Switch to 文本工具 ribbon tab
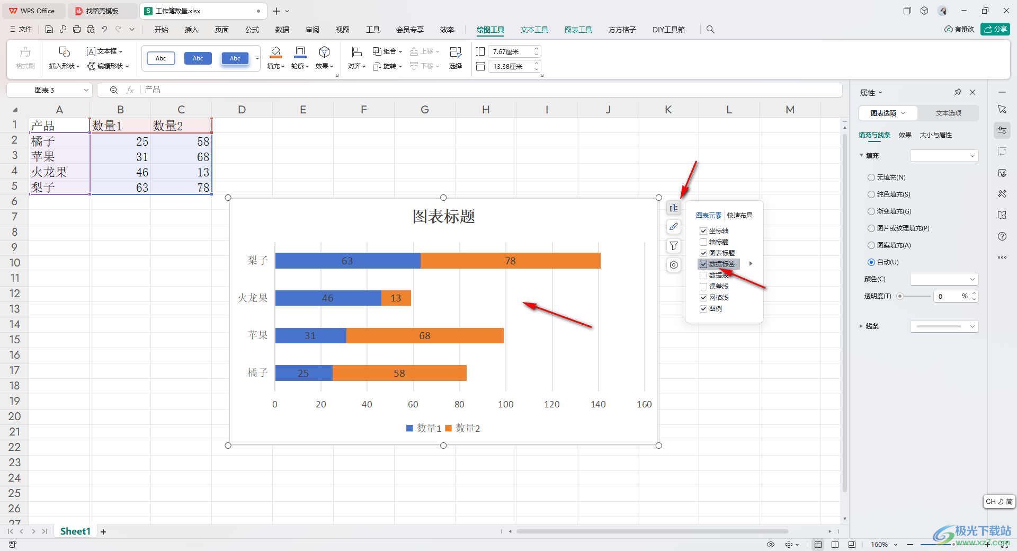The height and width of the screenshot is (551, 1017). [534, 30]
